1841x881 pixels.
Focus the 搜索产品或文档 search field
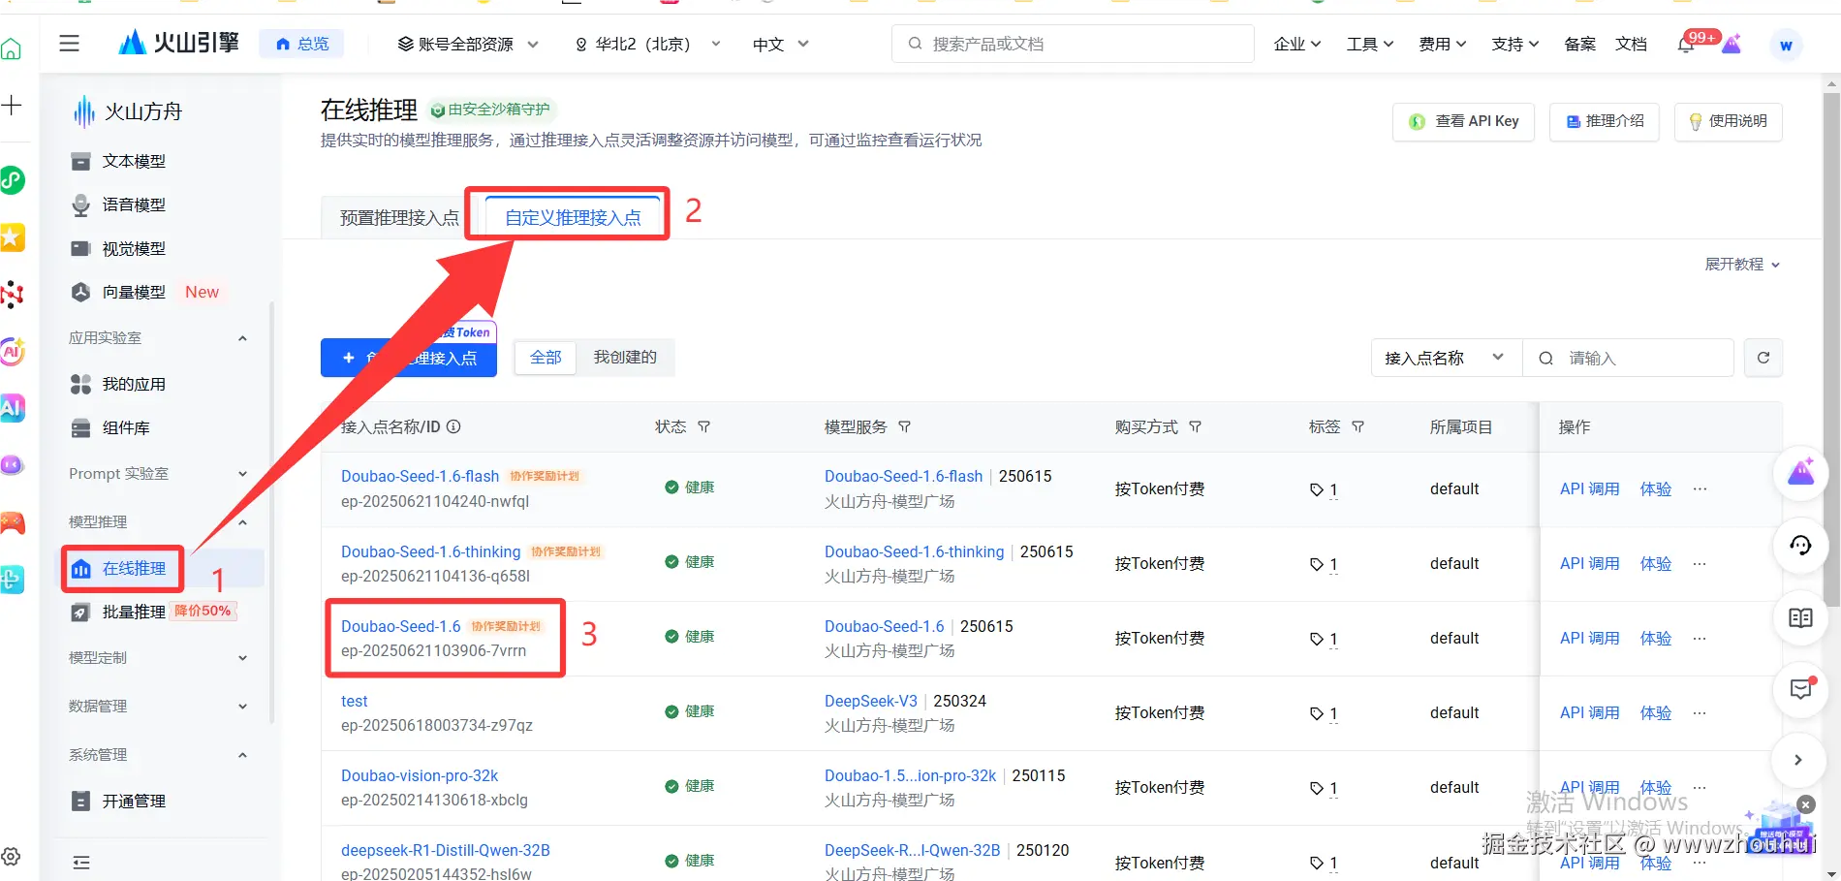click(1073, 44)
